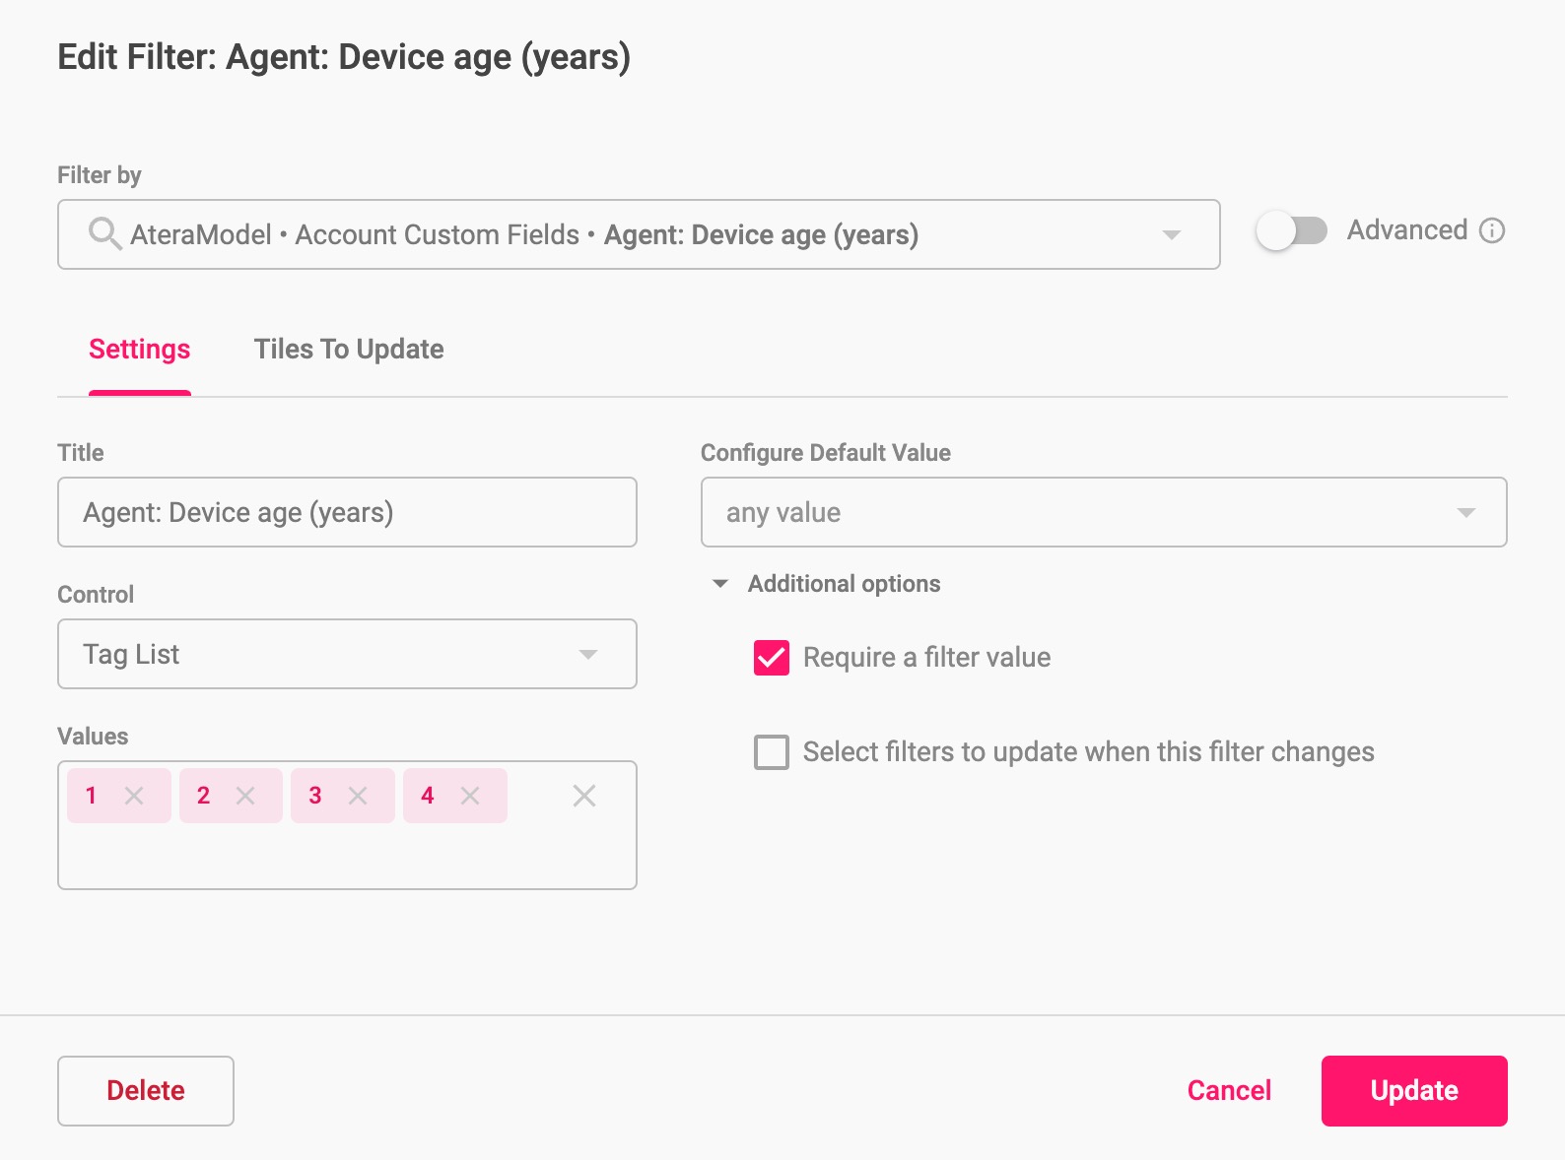Clear all values with the grey X
Image resolution: width=1565 pixels, height=1160 pixels.
tap(584, 796)
